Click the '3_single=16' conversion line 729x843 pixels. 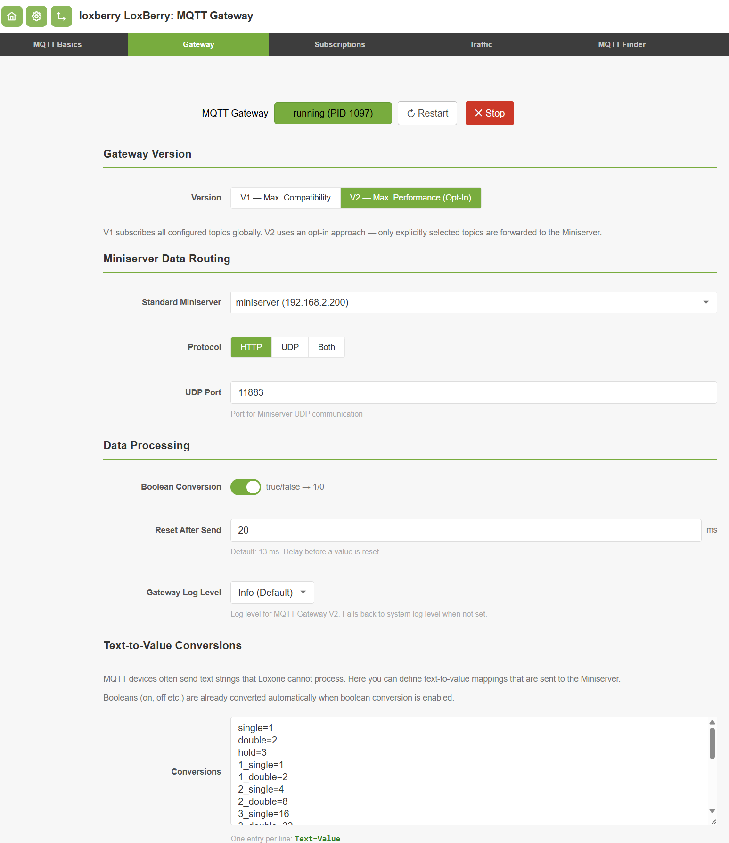tap(263, 814)
